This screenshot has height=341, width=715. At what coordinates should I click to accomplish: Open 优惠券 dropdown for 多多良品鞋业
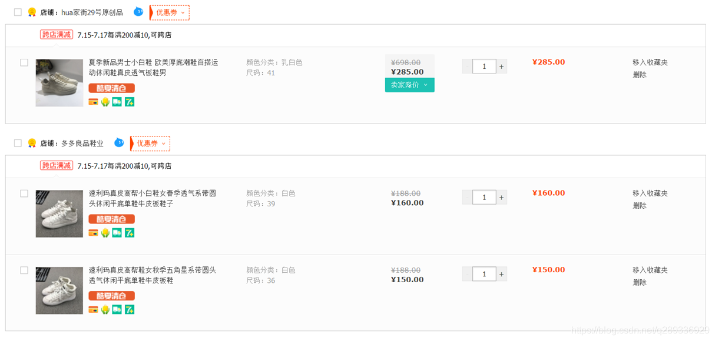150,143
